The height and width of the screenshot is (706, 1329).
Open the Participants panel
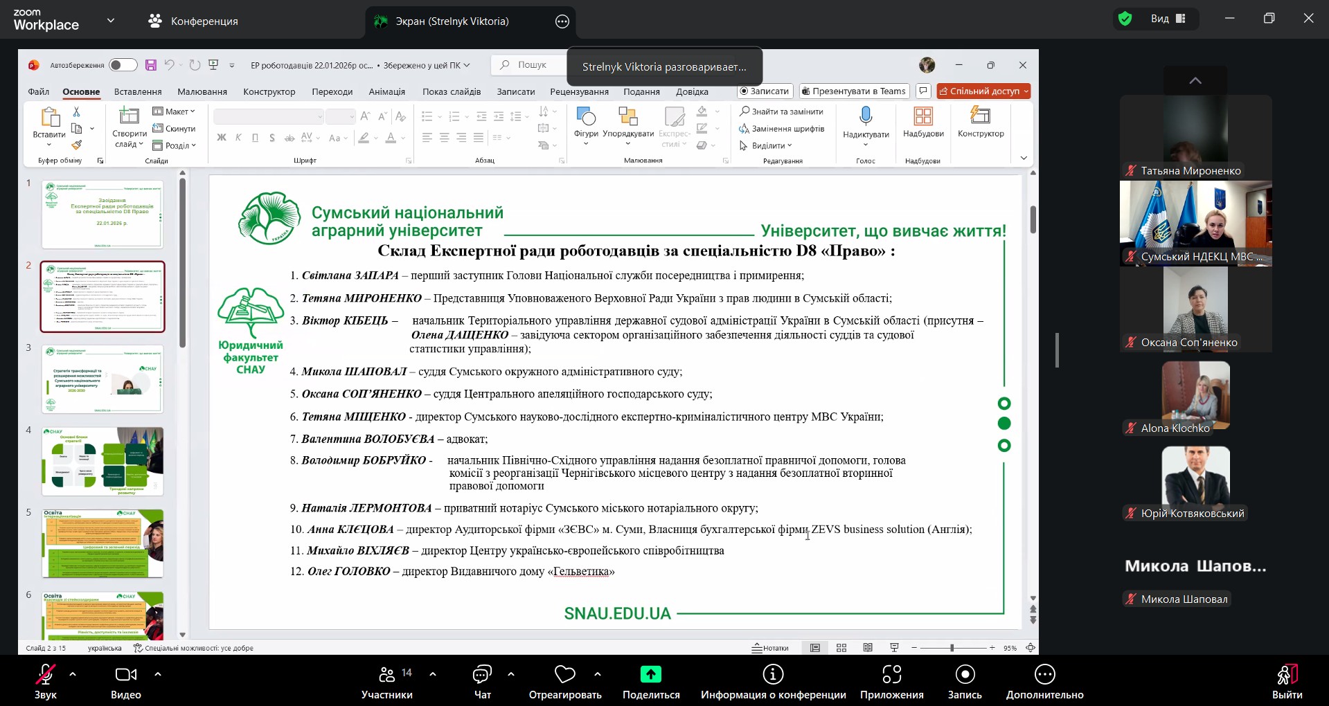(x=387, y=675)
